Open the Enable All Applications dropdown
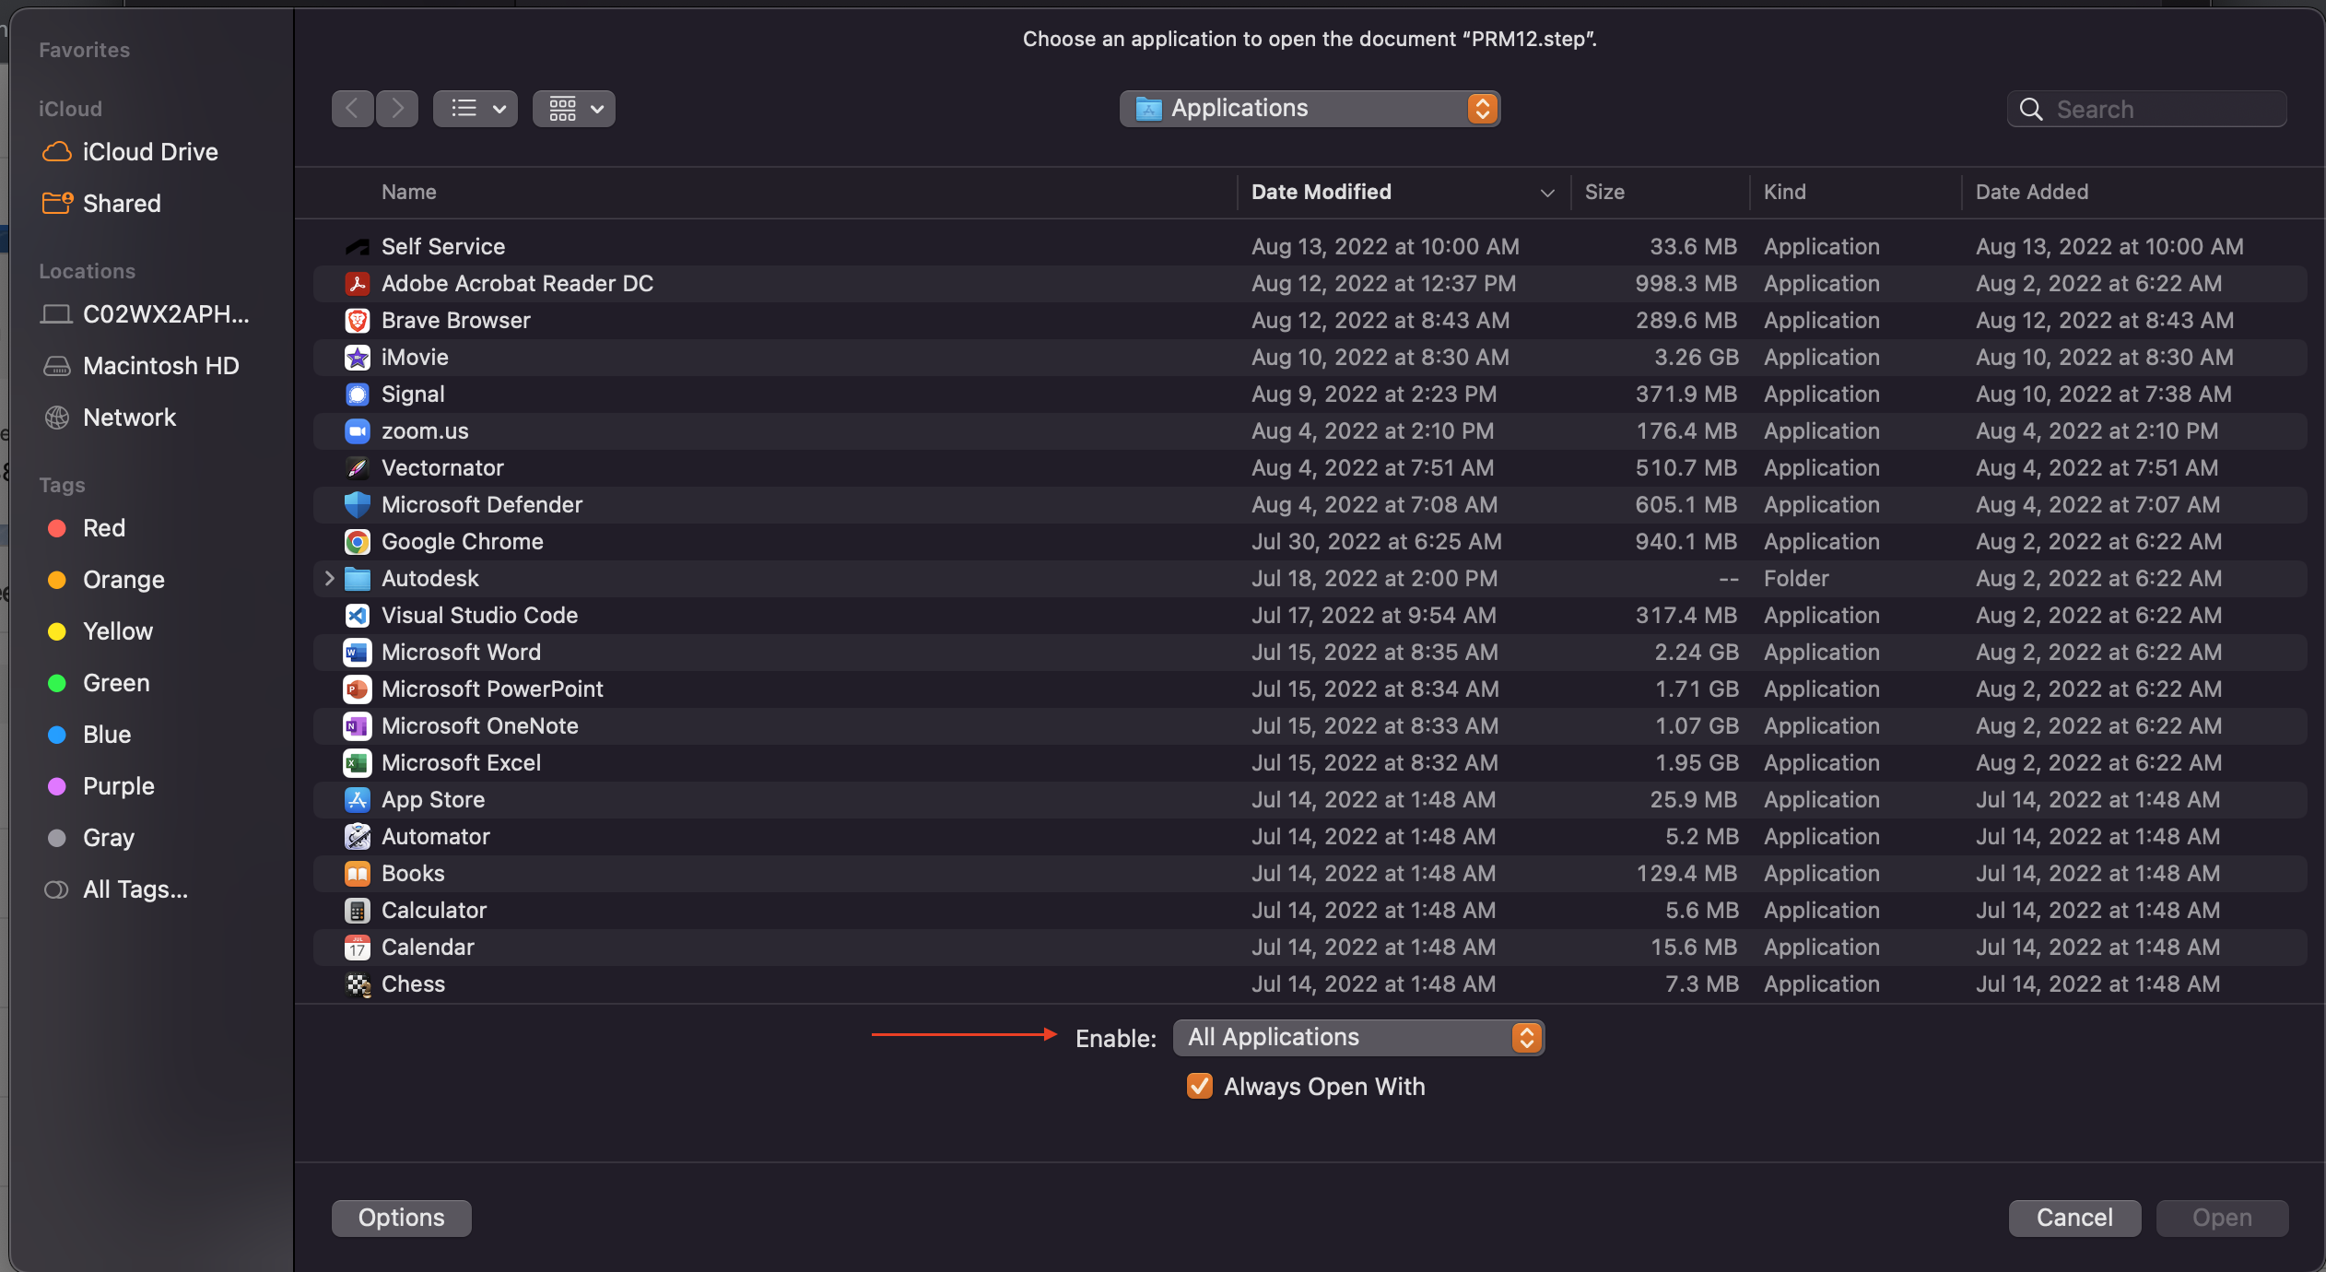This screenshot has width=2326, height=1272. click(1357, 1037)
